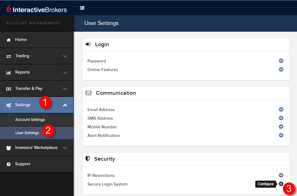Expand the Reports menu chevron

pos(65,73)
